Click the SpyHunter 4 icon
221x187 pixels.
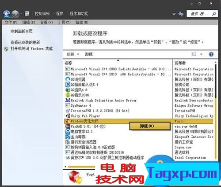[x=68, y=105]
